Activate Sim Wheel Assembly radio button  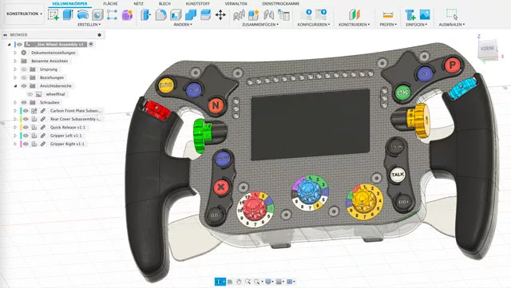tap(91, 45)
